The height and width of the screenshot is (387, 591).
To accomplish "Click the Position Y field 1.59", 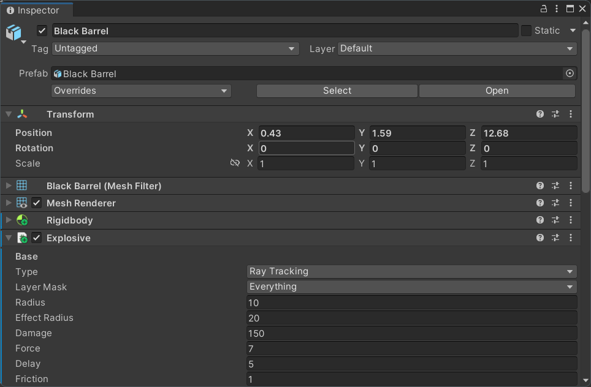I will pos(418,133).
